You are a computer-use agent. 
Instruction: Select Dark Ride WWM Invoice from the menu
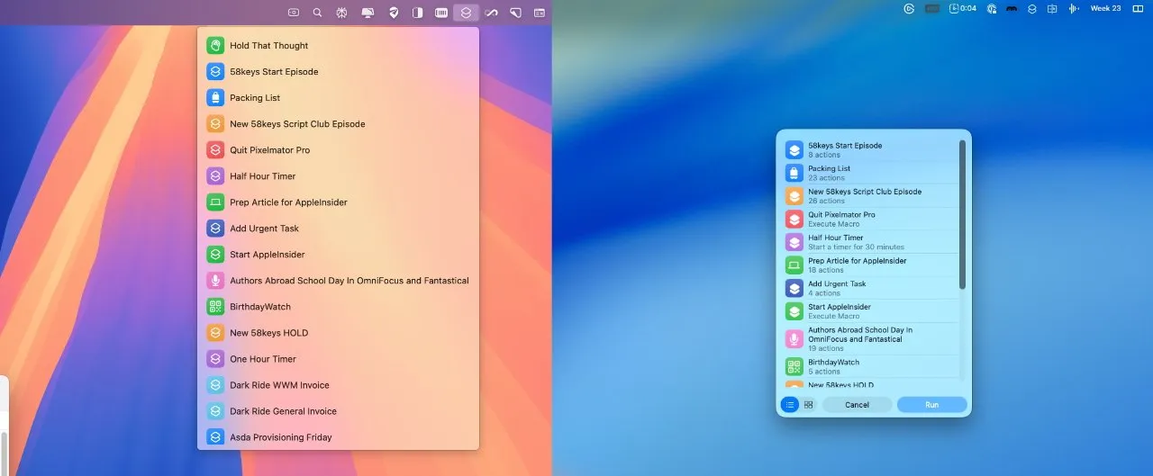pyautogui.click(x=279, y=385)
